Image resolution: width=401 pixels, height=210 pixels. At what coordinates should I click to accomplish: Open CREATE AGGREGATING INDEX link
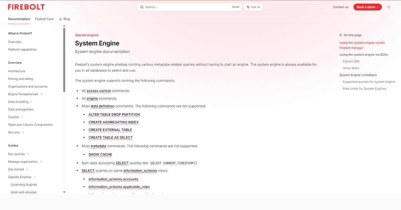point(114,122)
